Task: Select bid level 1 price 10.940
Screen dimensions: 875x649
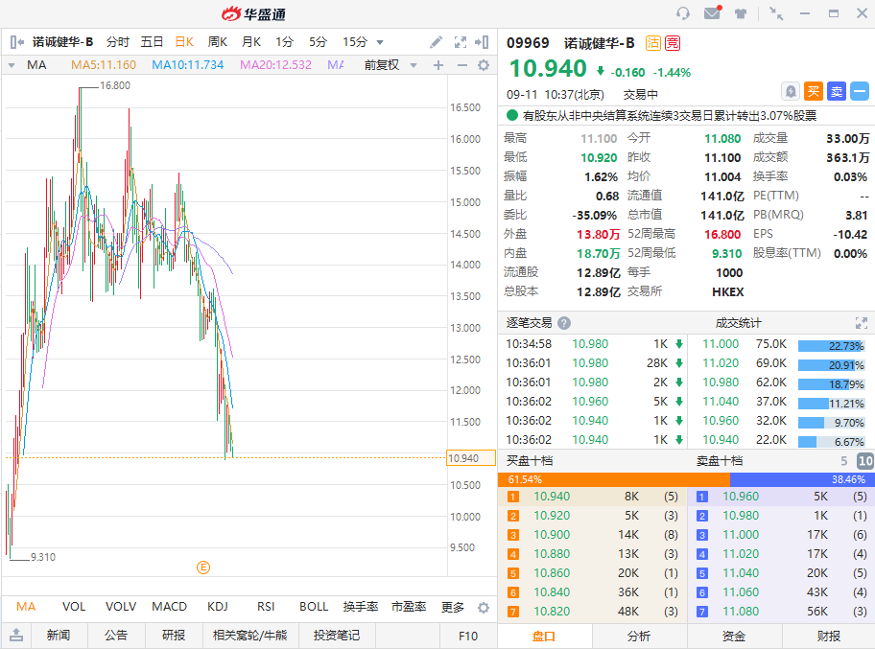Action: coord(552,497)
